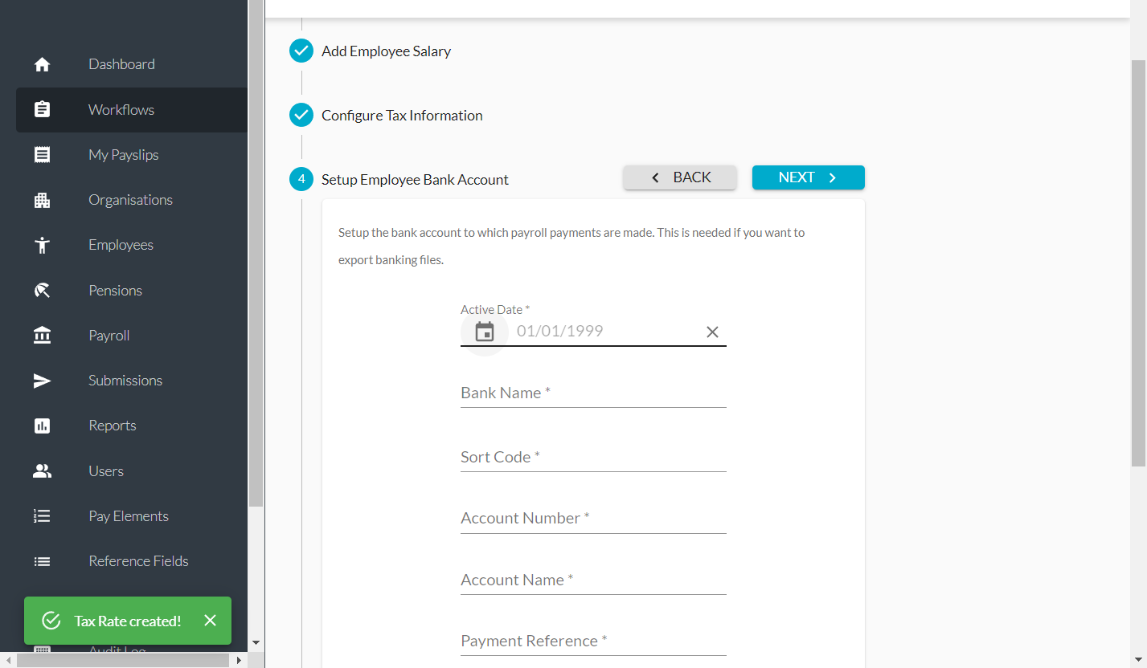Viewport: 1147px width, 668px height.
Task: Click the Organisations building icon
Action: [43, 200]
